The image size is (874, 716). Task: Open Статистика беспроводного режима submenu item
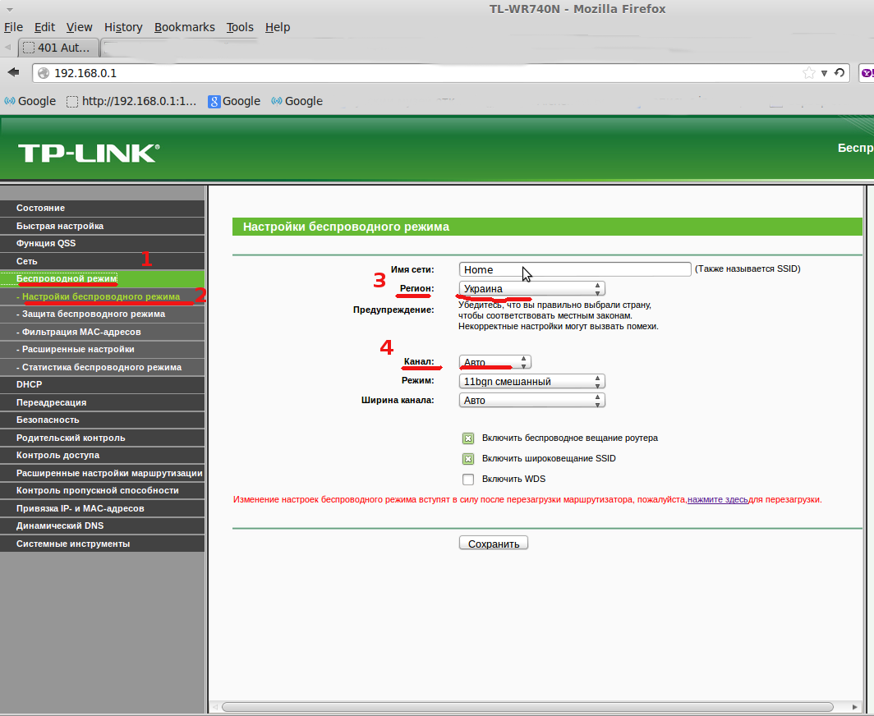[x=103, y=367]
